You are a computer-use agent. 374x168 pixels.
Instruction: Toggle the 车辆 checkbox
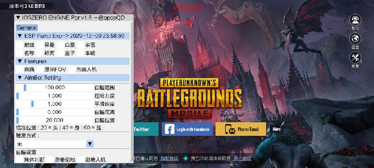click(x=80, y=53)
